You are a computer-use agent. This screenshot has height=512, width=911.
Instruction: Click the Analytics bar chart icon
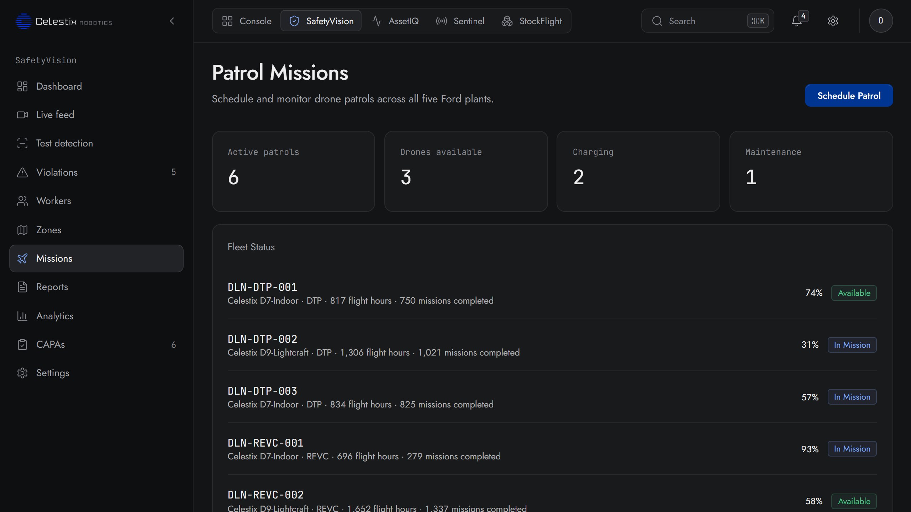(22, 316)
